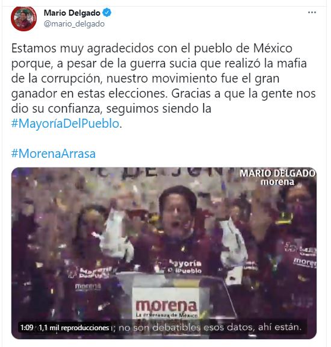Click the 1:09 video duration label
The height and width of the screenshot is (347, 331).
[x=26, y=327]
